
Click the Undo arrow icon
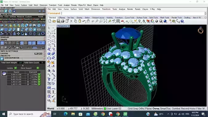tap(84, 21)
